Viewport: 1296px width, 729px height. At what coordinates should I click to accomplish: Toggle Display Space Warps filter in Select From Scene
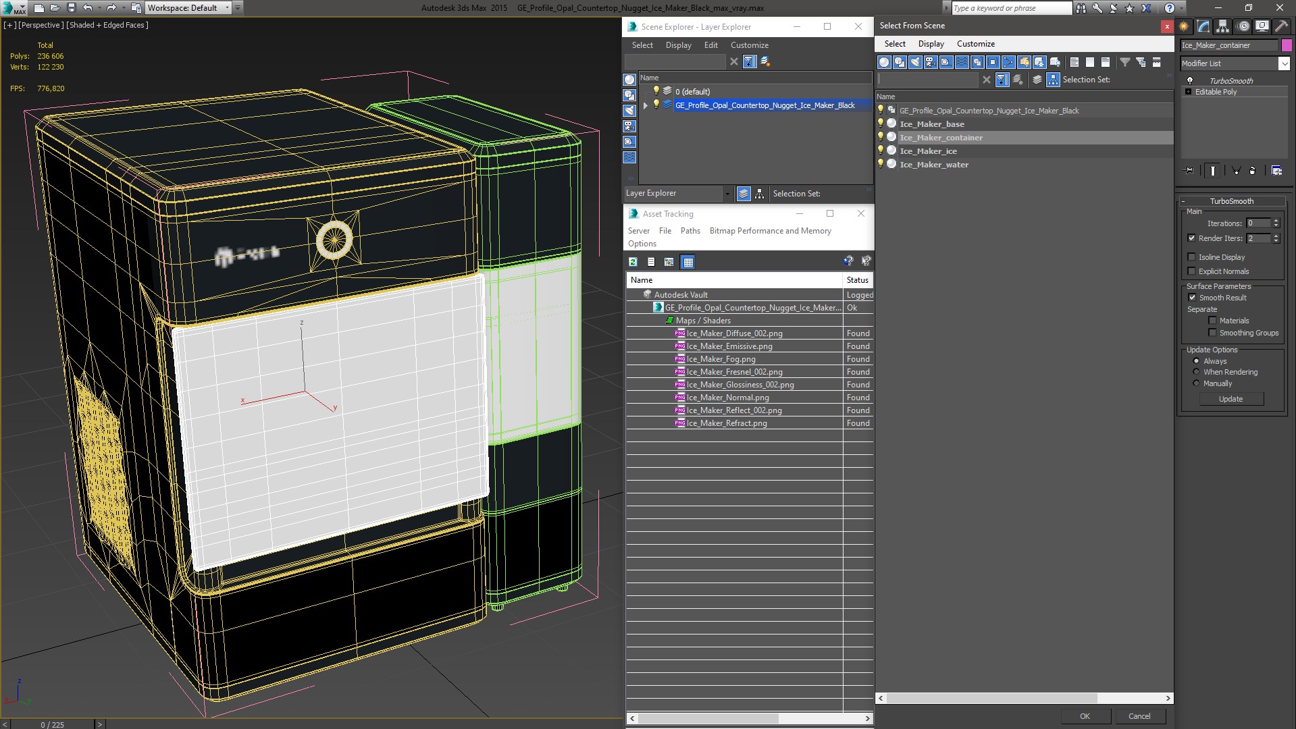[x=962, y=62]
